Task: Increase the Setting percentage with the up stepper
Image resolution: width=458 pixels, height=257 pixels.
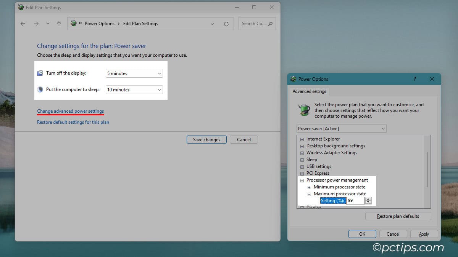Action: pyautogui.click(x=368, y=198)
